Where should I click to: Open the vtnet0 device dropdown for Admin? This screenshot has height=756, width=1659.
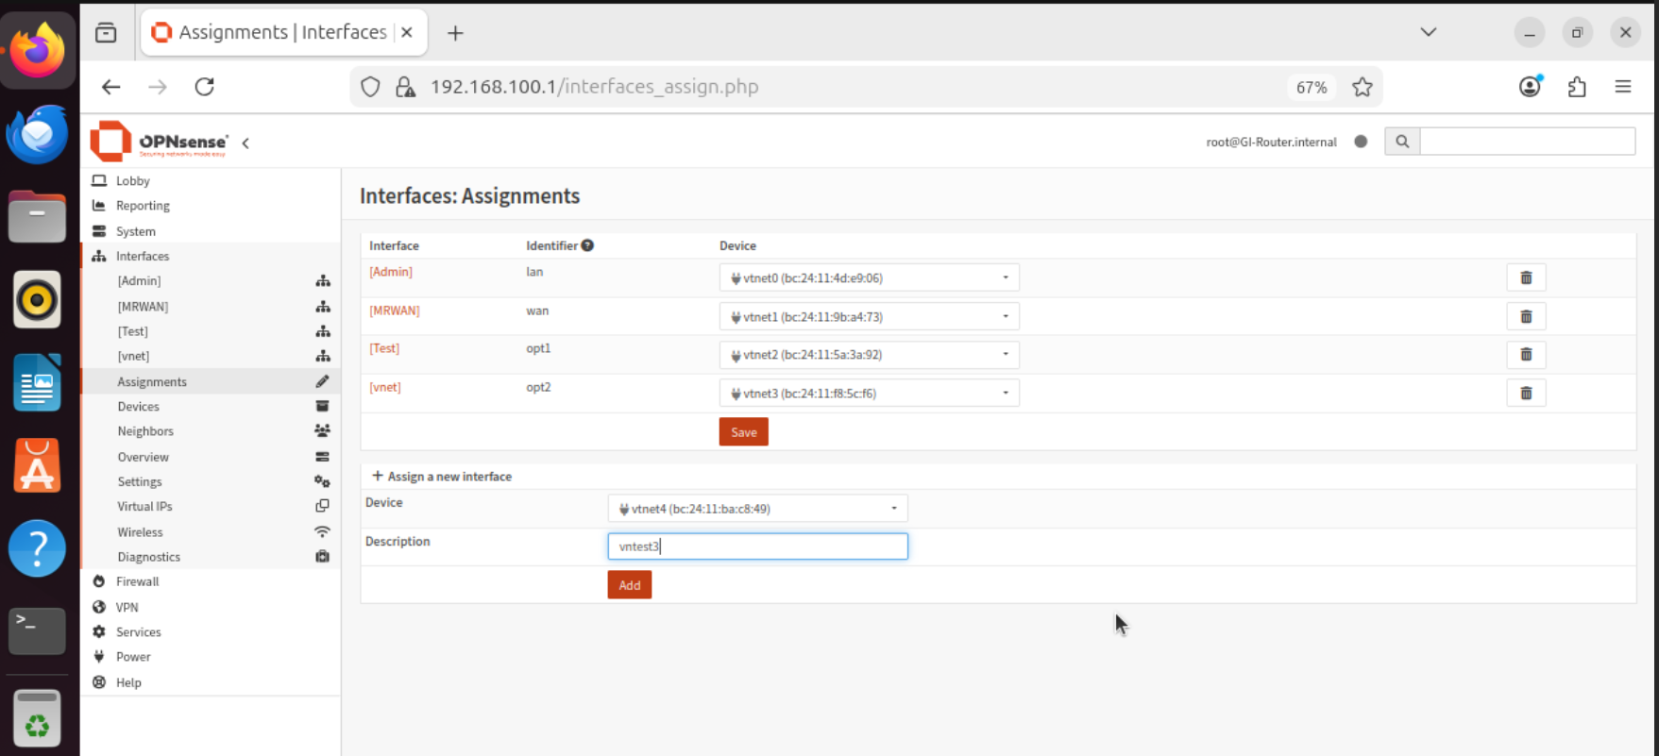[x=869, y=278]
